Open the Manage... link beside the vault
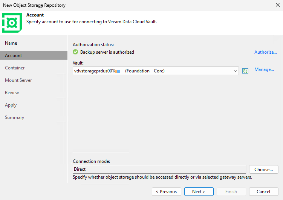This screenshot has width=283, height=200. [264, 69]
